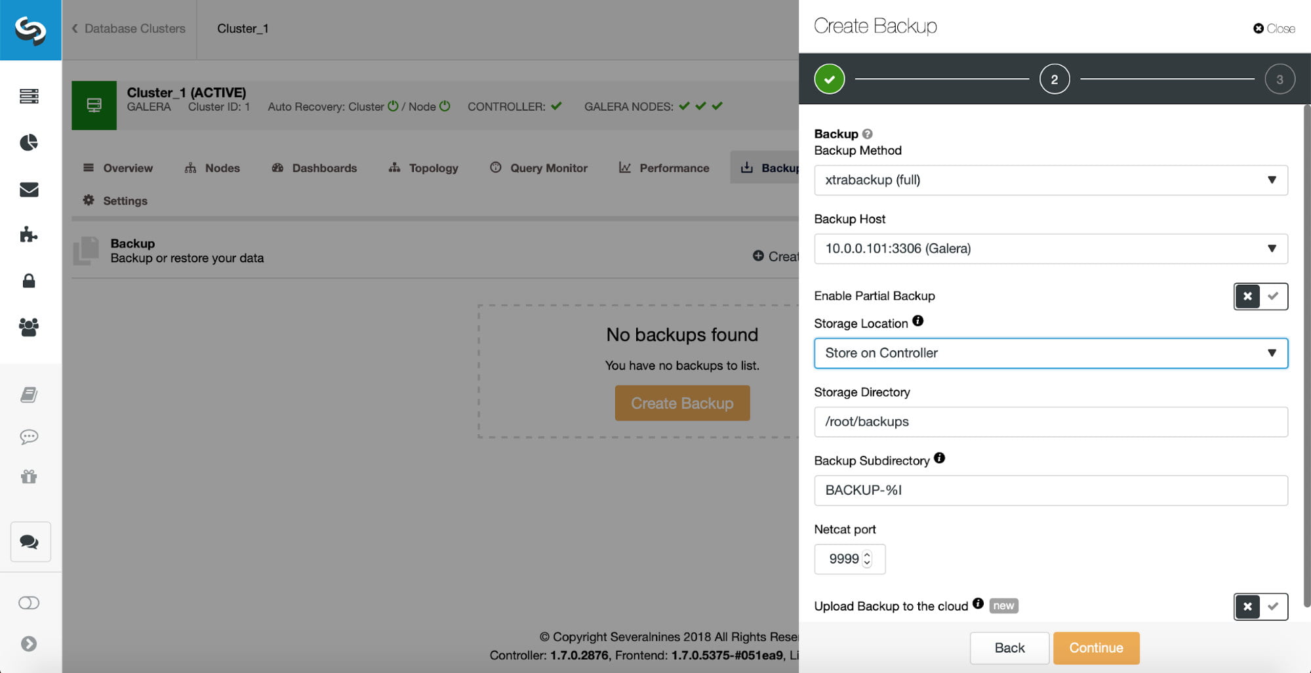Viewport: 1311px width, 673px height.
Task: Open the documentation book icon
Action: click(x=29, y=394)
